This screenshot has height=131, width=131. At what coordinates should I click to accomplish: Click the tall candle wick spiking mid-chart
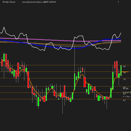[x=74, y=59]
